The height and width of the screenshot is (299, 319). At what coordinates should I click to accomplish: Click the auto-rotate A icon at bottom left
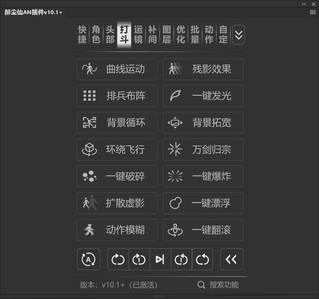click(x=89, y=259)
